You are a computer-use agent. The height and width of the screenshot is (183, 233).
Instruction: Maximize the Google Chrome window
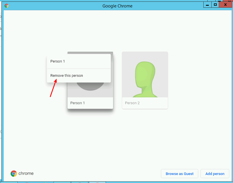pyautogui.click(x=215, y=5)
